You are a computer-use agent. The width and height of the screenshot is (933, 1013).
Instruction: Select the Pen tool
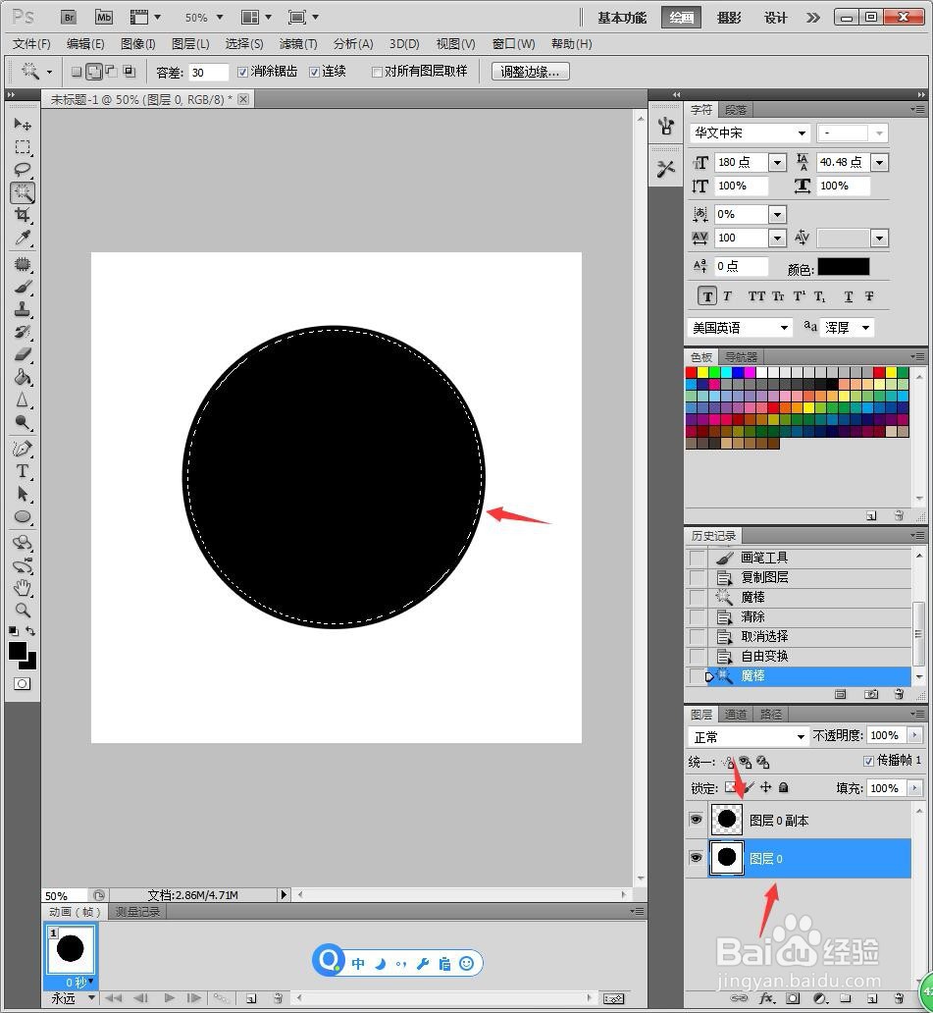click(22, 449)
